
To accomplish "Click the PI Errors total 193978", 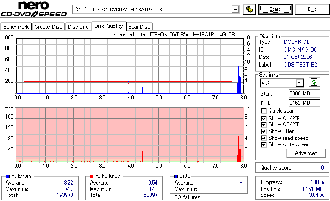I will (x=65, y=195).
